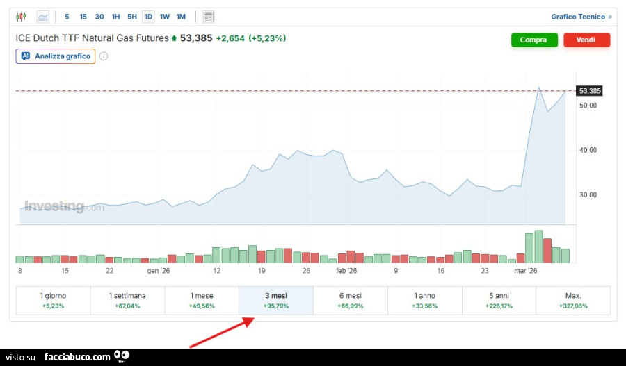Show the 5 anni performance range
The image size is (626, 366).
click(499, 300)
